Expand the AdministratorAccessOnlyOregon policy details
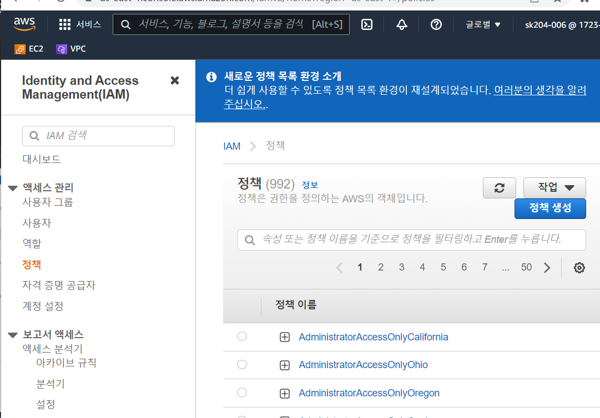The width and height of the screenshot is (600, 418). (284, 394)
